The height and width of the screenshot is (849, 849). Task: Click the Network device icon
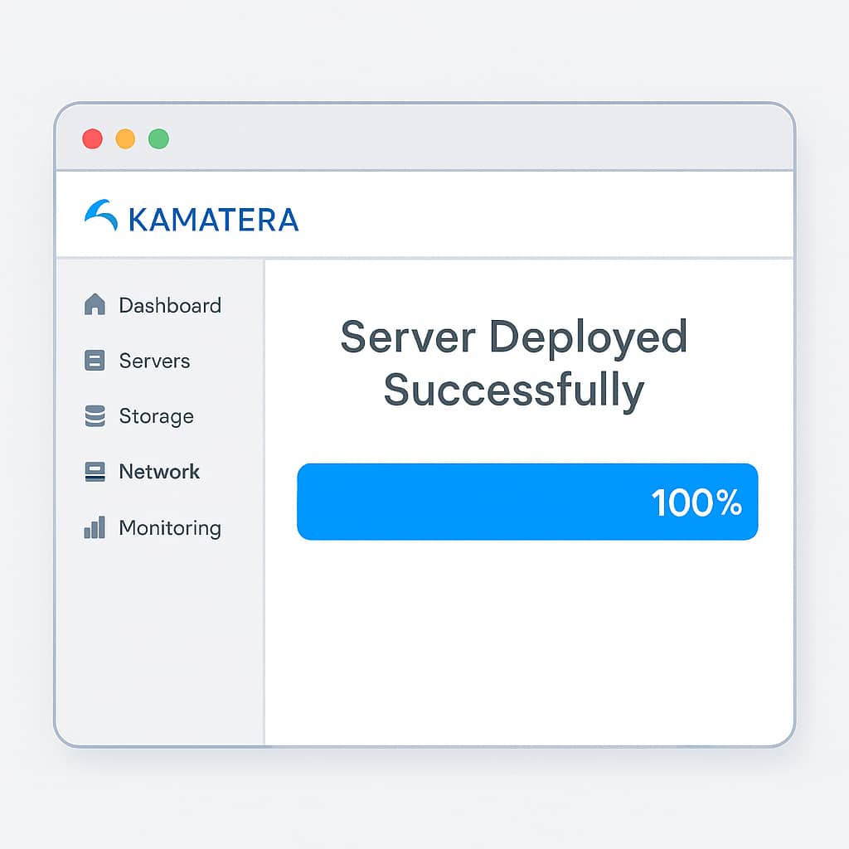pyautogui.click(x=95, y=472)
